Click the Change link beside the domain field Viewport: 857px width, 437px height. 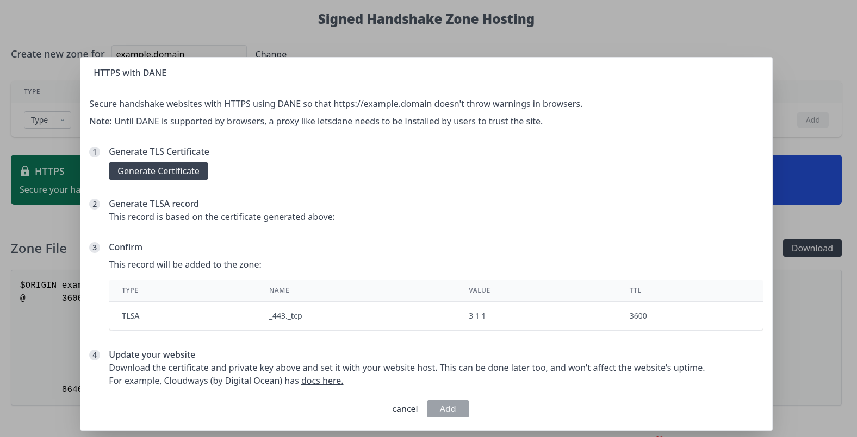[x=271, y=53]
